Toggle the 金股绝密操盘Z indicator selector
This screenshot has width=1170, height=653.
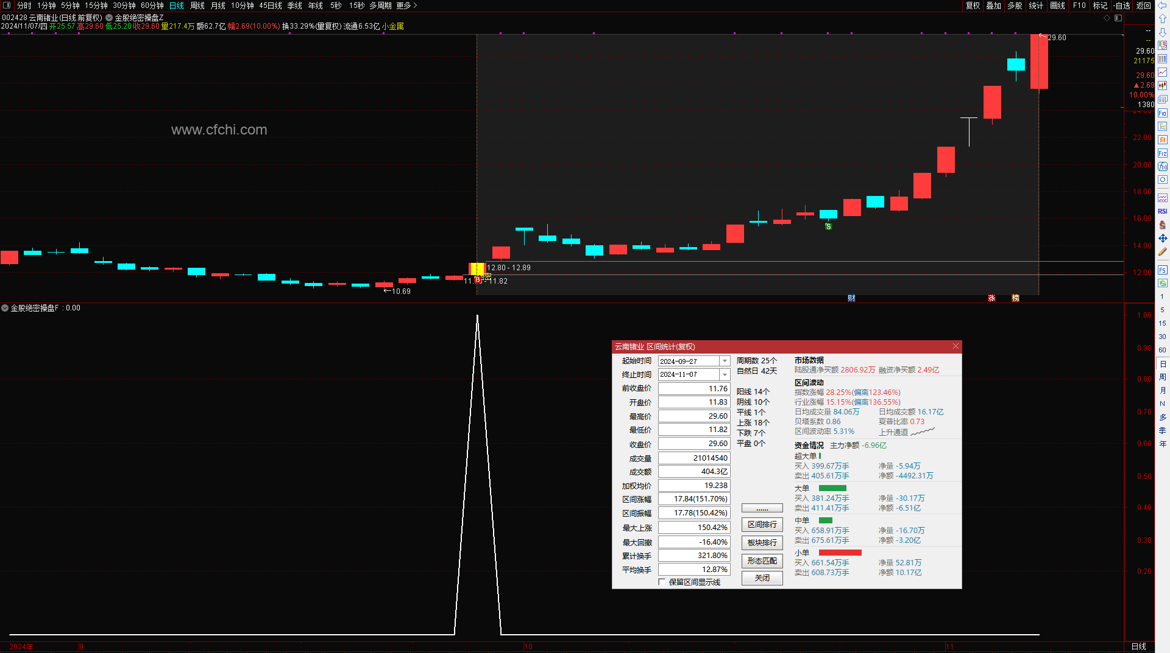[x=109, y=18]
